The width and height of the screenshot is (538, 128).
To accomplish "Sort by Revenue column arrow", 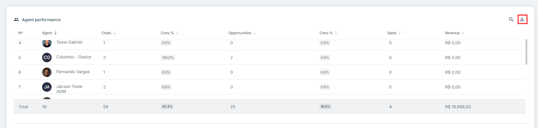I will pyautogui.click(x=463, y=33).
